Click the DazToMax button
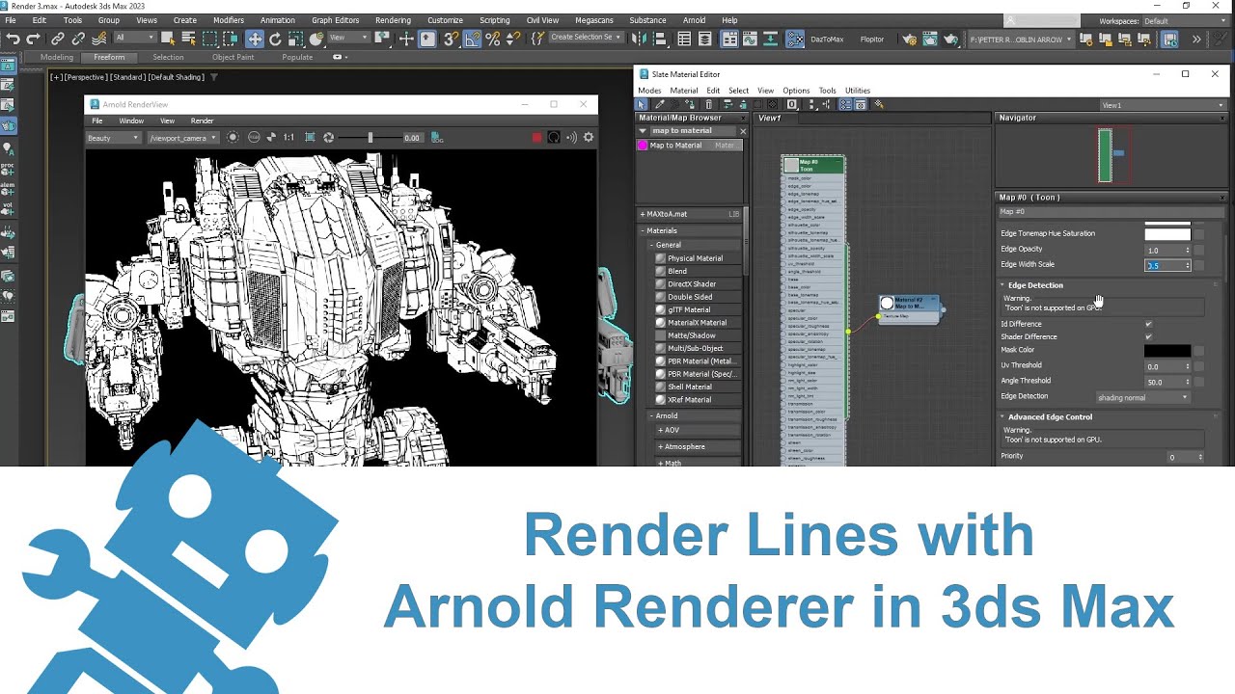Image resolution: width=1235 pixels, height=694 pixels. pyautogui.click(x=827, y=40)
